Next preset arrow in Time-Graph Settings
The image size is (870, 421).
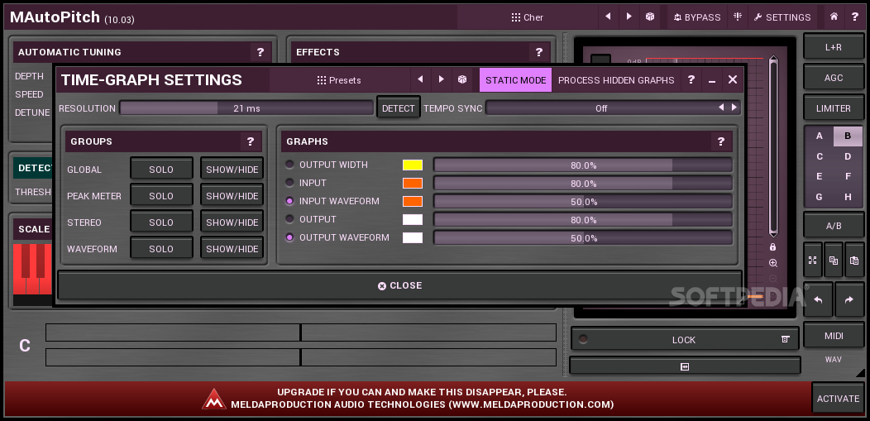pos(441,80)
